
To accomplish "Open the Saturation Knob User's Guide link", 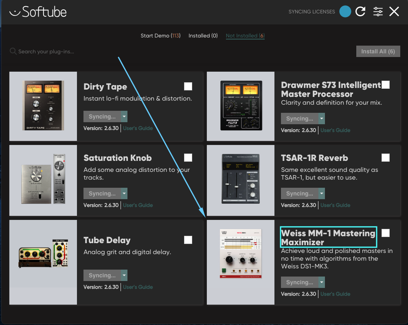I will tap(138, 205).
